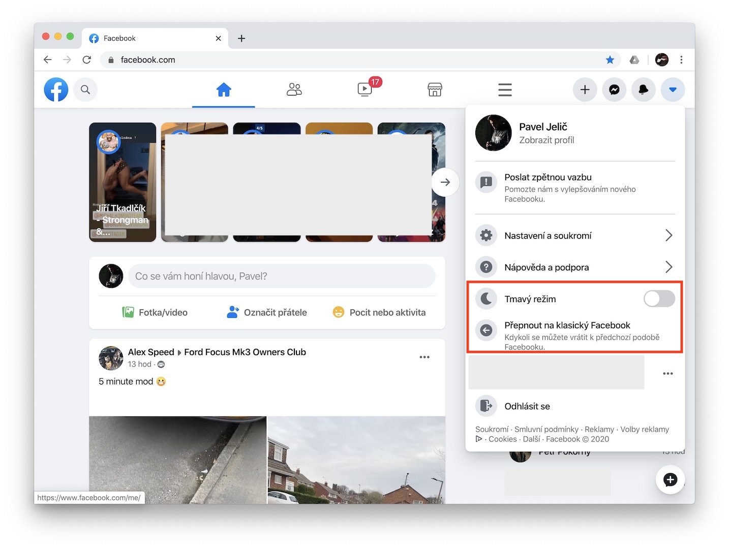Open Nápověda a podpora menu entry

pos(575,267)
